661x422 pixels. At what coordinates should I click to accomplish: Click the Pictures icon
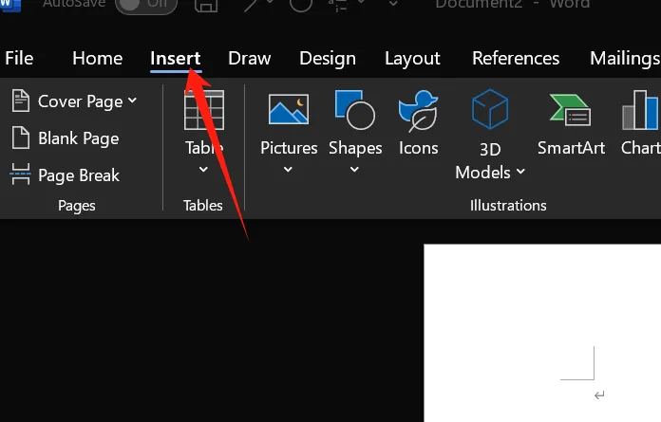coord(289,110)
